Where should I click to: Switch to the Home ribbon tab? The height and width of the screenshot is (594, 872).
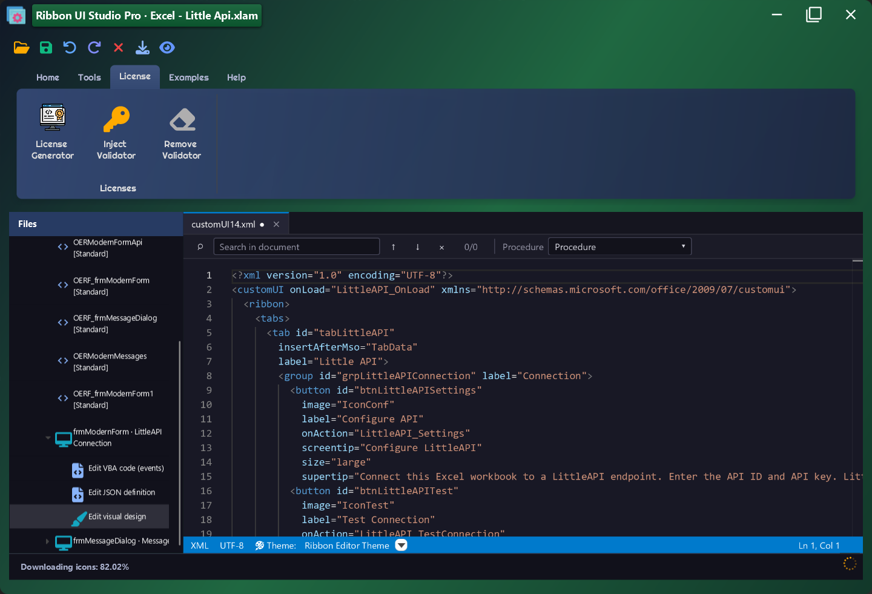click(48, 78)
